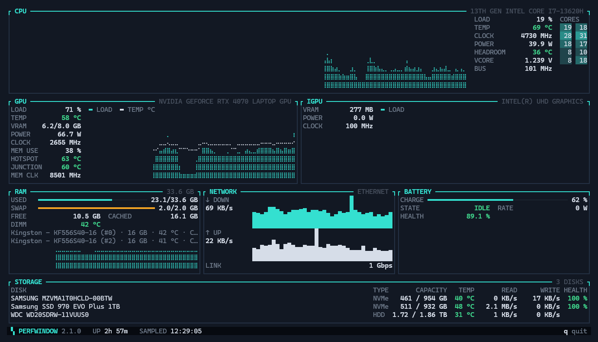This screenshot has width=598, height=342.
Task: Click the SAMSUNG MZVMA1T0HCLD-00BTW disk row
Action: [299, 298]
